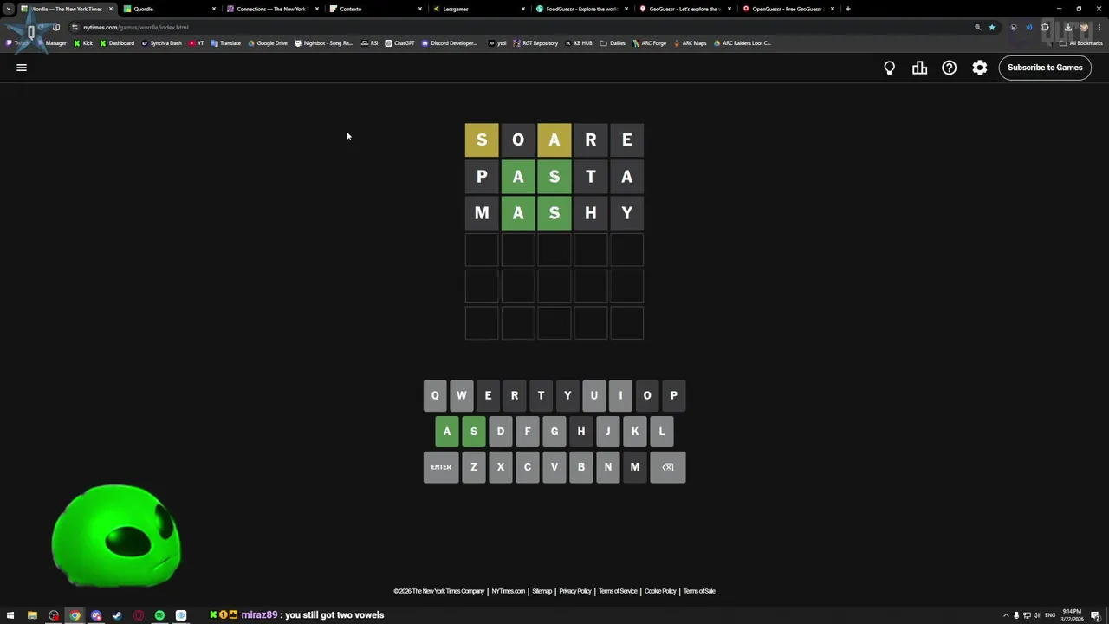Screen dimensions: 1109x624
Task: Close the Quordle tab
Action: point(213,9)
